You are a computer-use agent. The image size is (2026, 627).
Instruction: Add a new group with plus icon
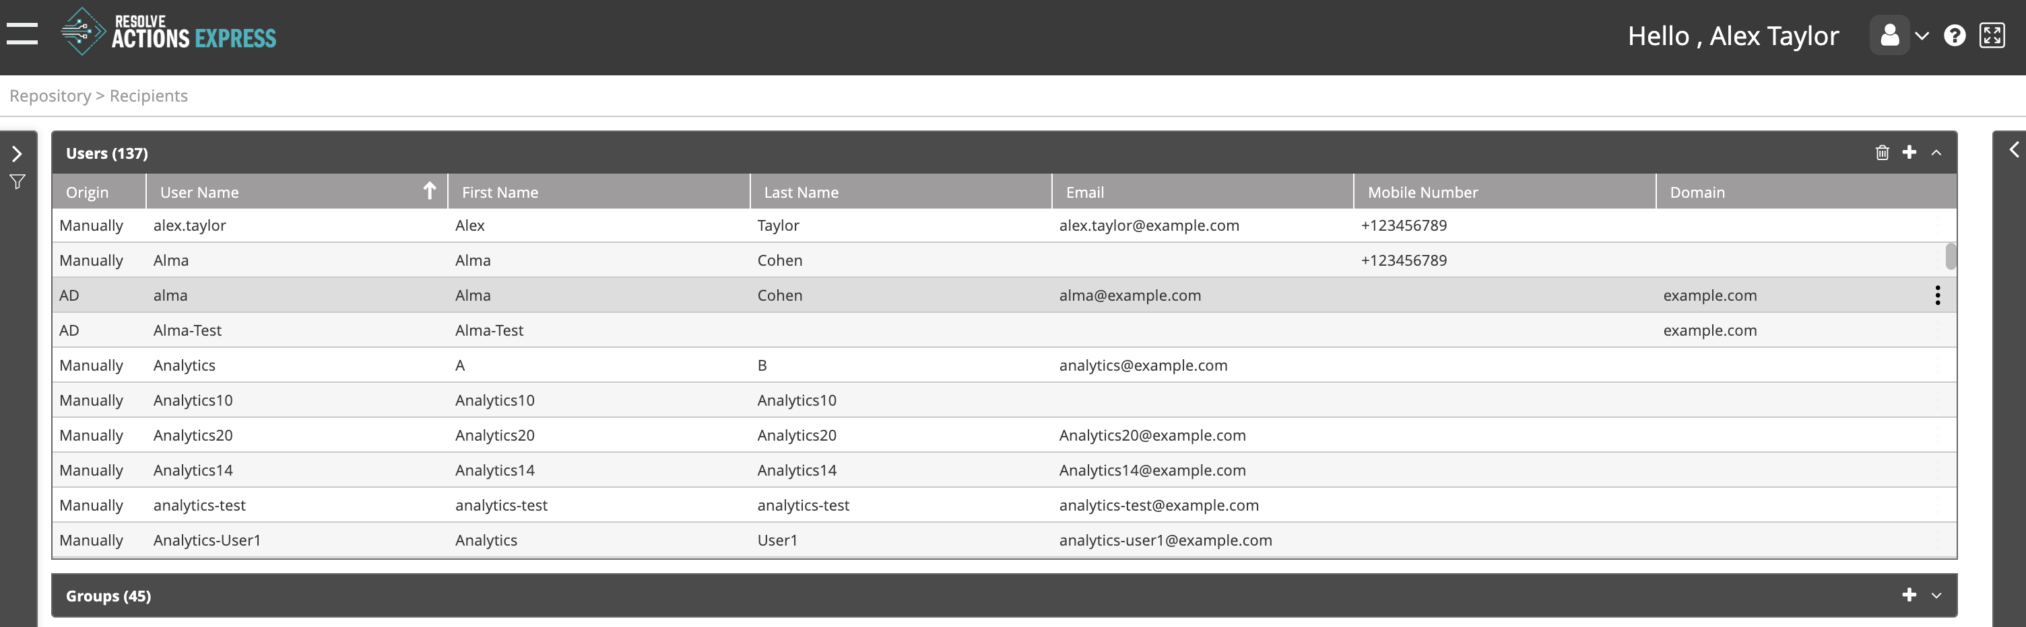click(x=1909, y=595)
